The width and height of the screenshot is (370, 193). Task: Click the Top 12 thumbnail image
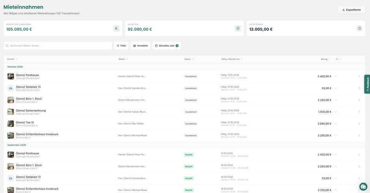tap(11, 123)
